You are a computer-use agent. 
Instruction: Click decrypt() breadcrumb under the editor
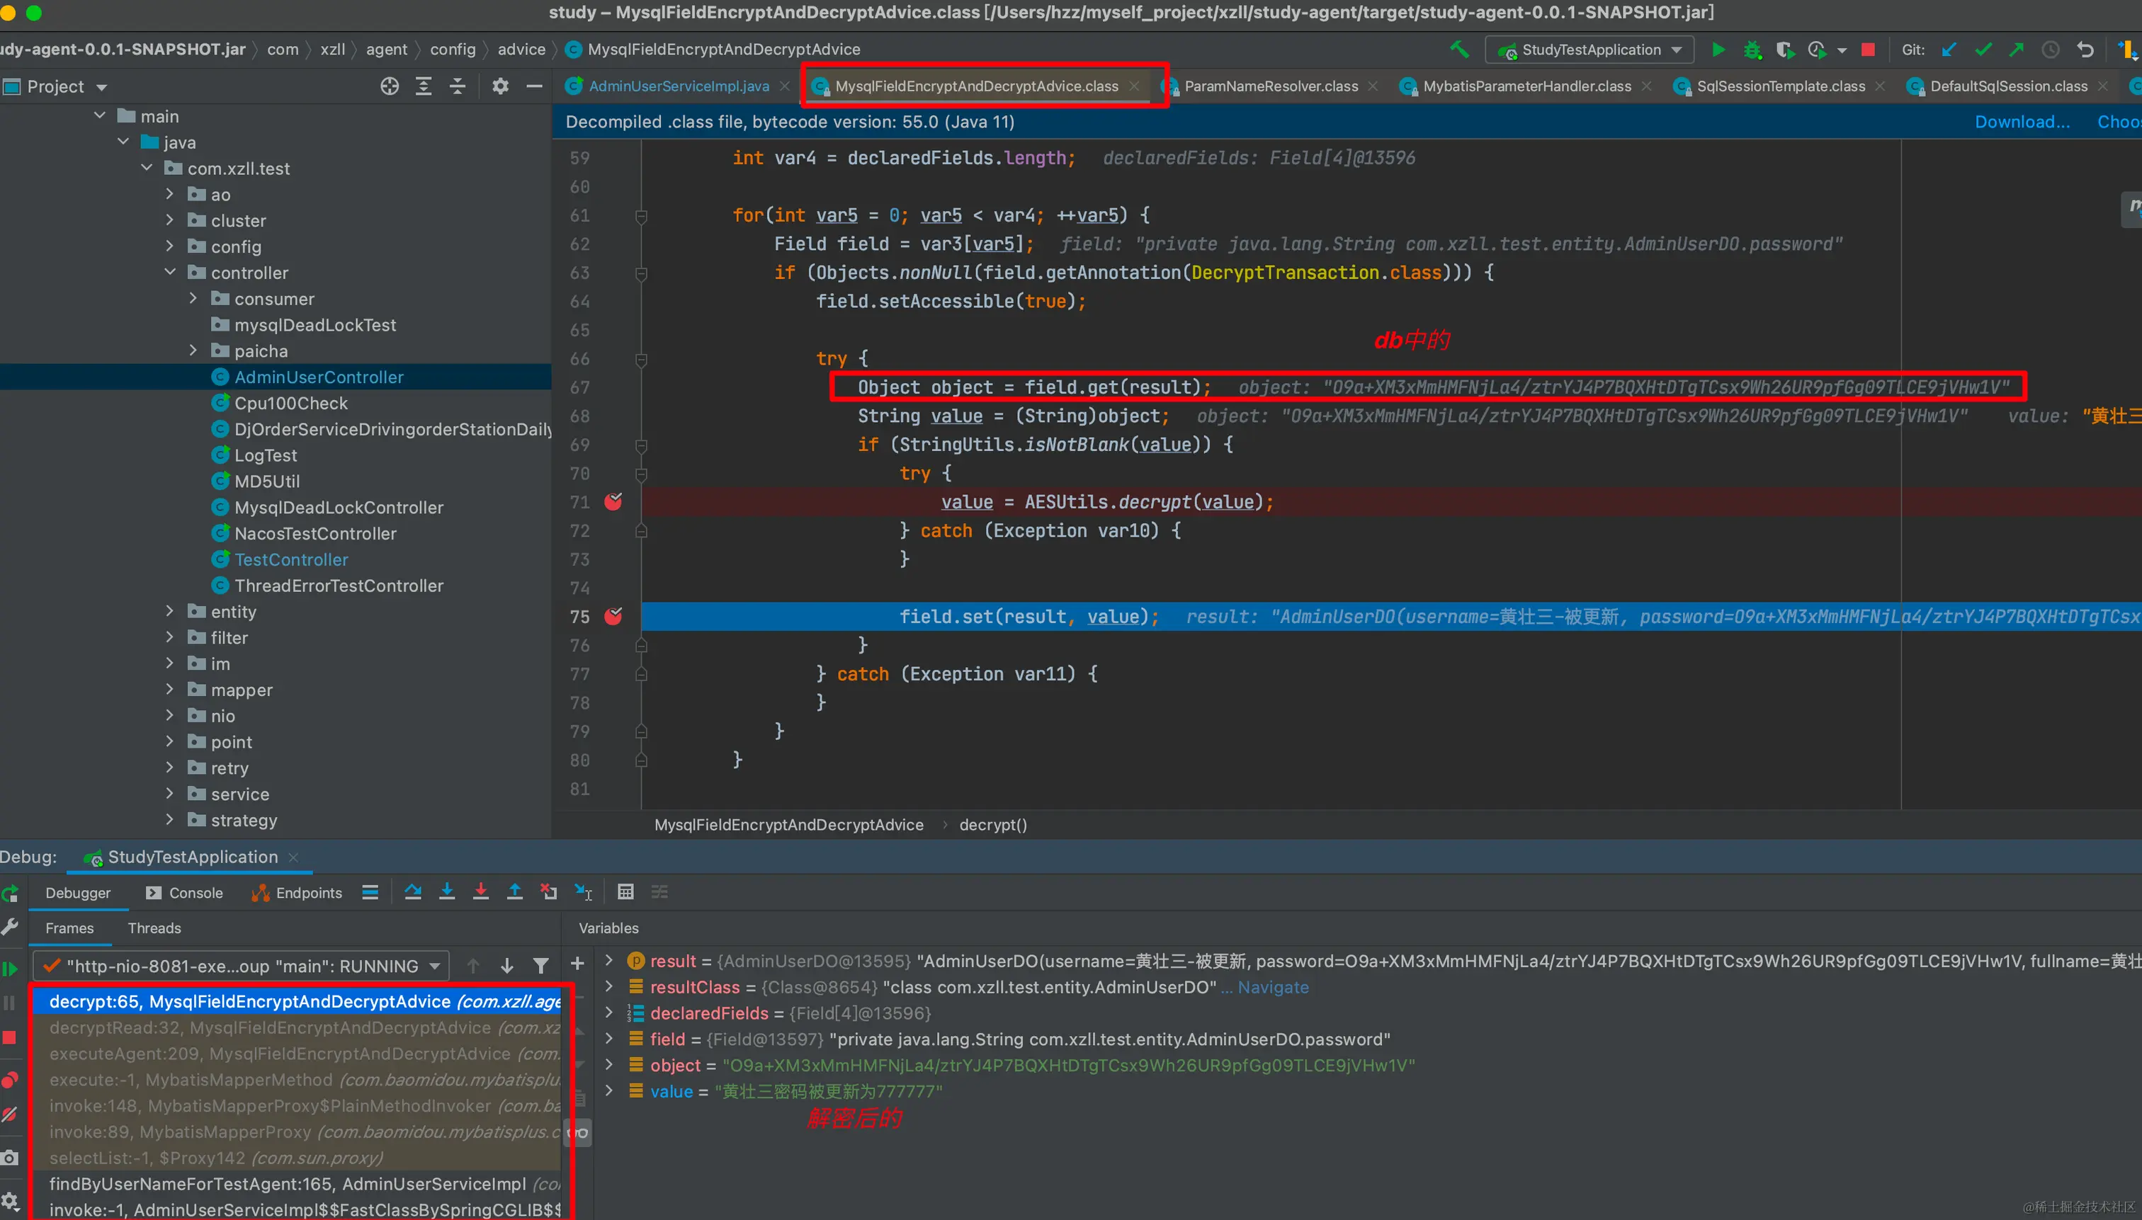point(993,824)
